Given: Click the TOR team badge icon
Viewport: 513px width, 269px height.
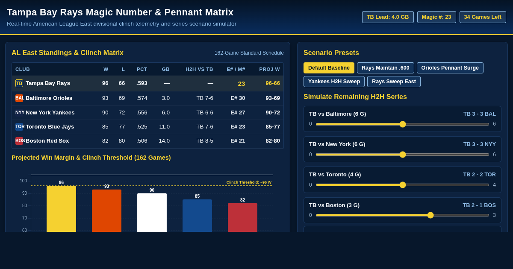Looking at the screenshot, I should pos(19,127).
